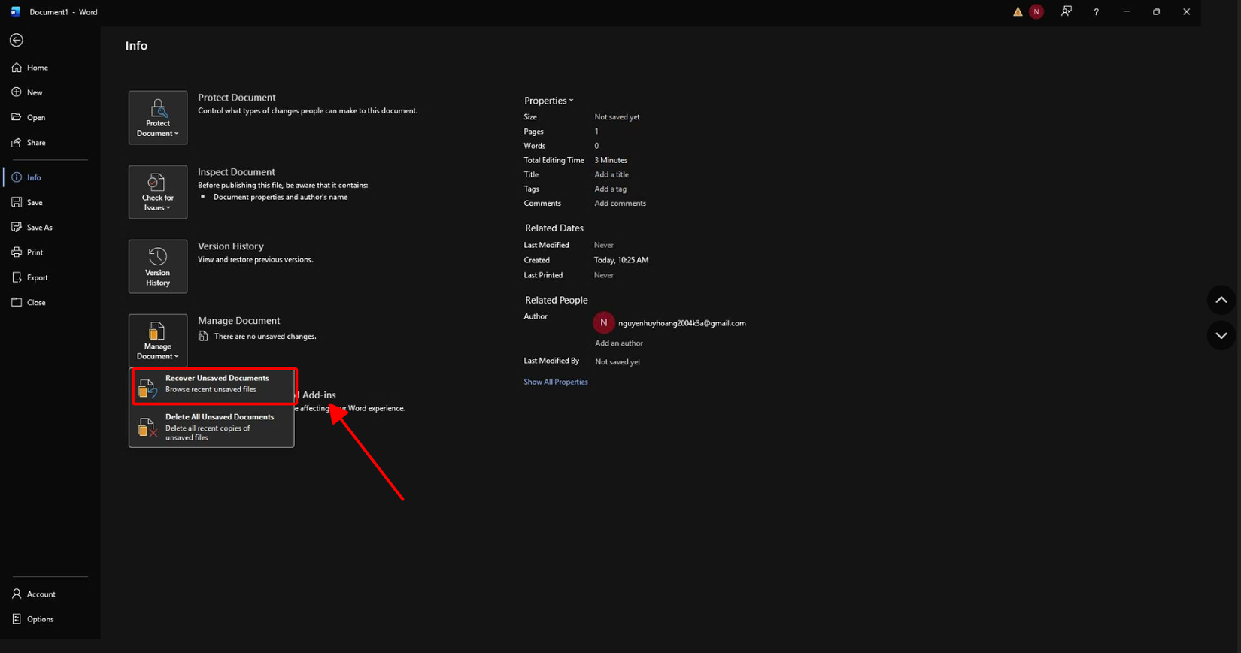Click the warning triangle icon in title bar
1241x653 pixels.
pos(1018,12)
